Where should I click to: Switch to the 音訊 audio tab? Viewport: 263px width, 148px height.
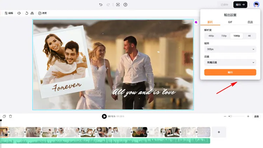click(x=250, y=22)
